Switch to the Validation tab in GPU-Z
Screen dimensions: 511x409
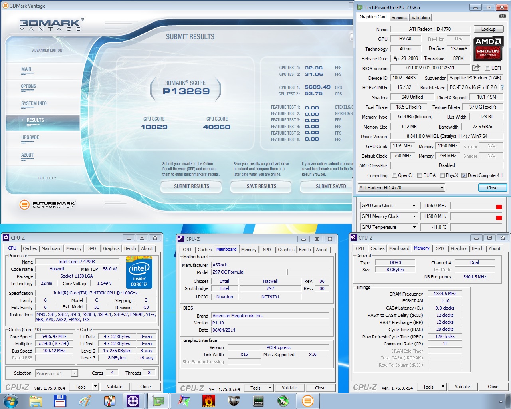point(420,18)
